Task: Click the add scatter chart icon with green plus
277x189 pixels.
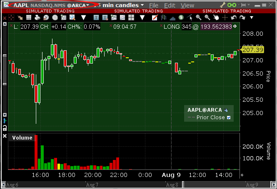Action: tap(64, 17)
